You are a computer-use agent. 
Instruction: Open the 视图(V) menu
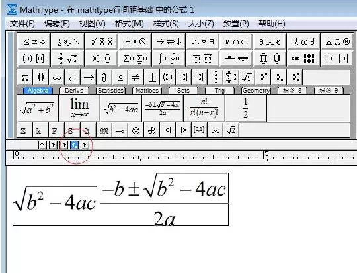[x=92, y=24]
